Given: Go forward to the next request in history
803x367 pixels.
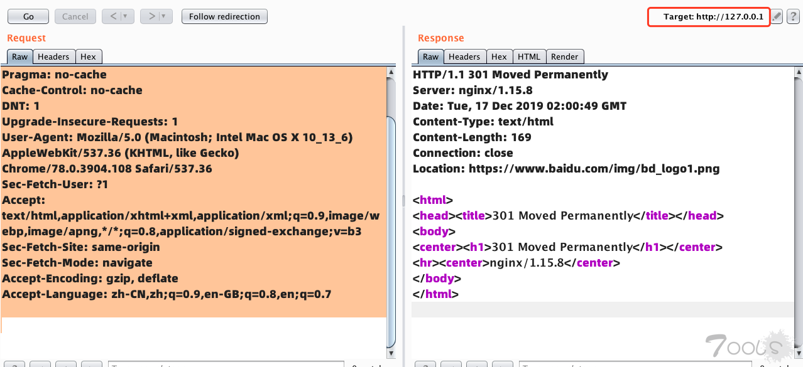Looking at the screenshot, I should click(151, 16).
